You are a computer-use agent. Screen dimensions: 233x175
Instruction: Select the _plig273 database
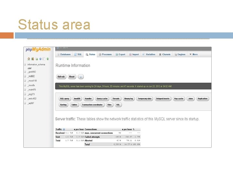[x=31, y=94]
